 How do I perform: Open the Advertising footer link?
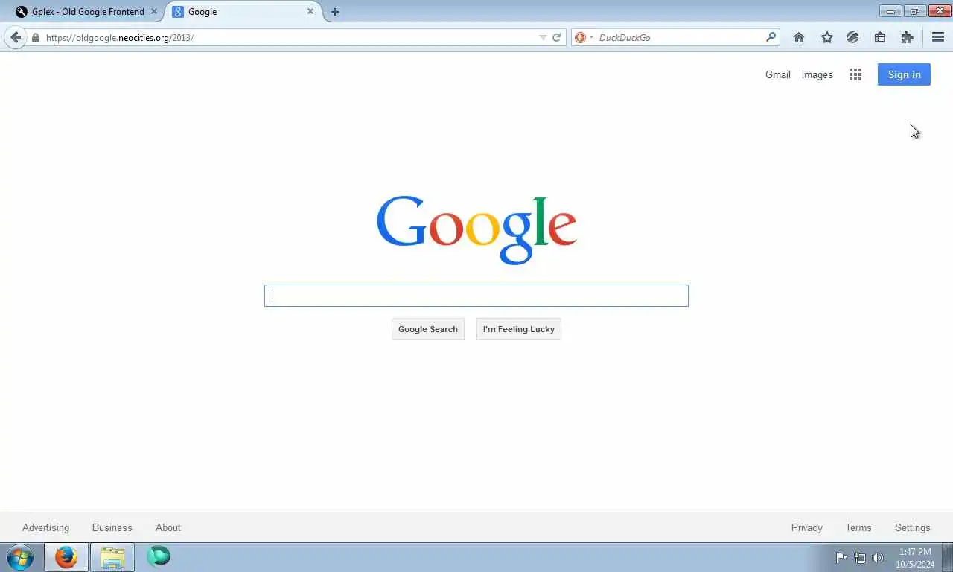(45, 527)
